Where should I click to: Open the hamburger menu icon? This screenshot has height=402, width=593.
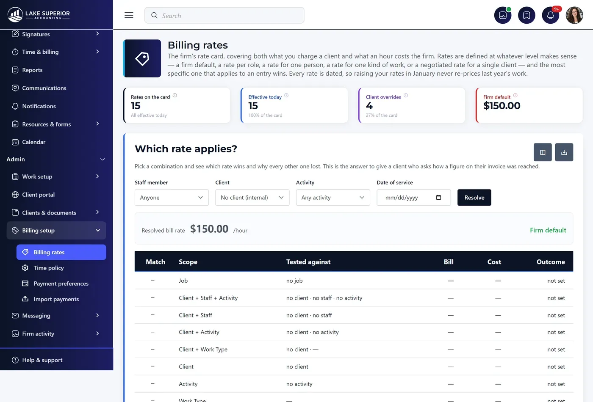coord(129,15)
